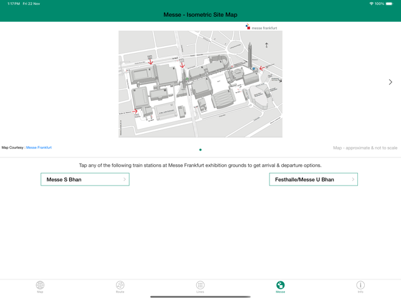
Task: Tap the Wi-Fi status icon
Action: click(371, 4)
